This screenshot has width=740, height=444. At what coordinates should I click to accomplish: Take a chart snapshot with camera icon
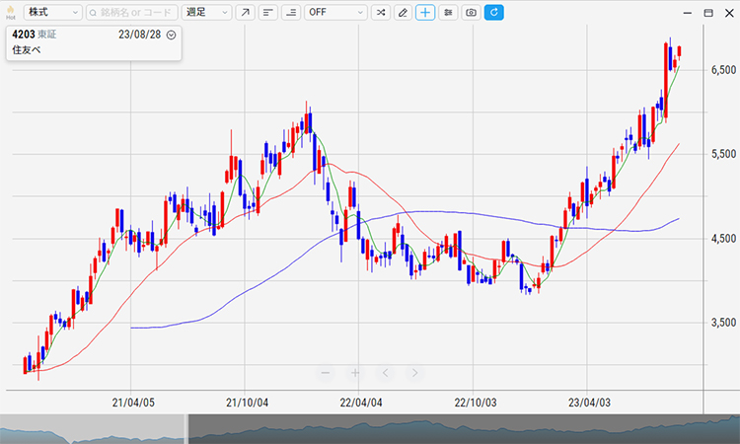pyautogui.click(x=472, y=13)
